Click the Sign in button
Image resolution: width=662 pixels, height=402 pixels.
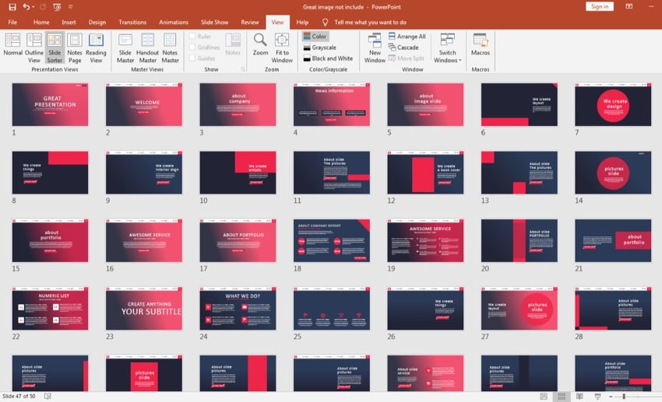pos(599,6)
